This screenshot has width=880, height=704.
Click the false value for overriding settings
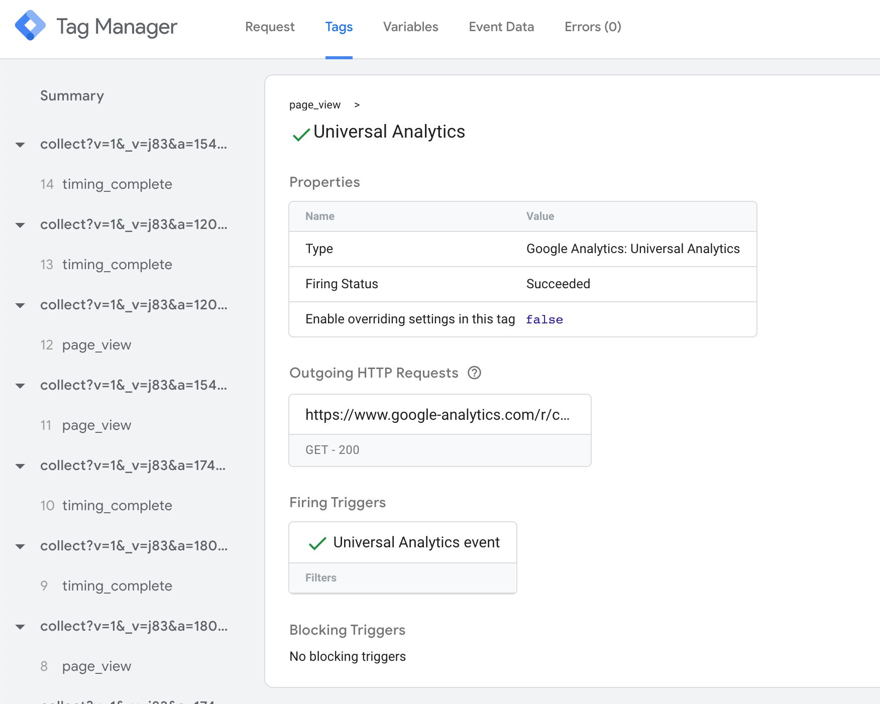point(544,319)
